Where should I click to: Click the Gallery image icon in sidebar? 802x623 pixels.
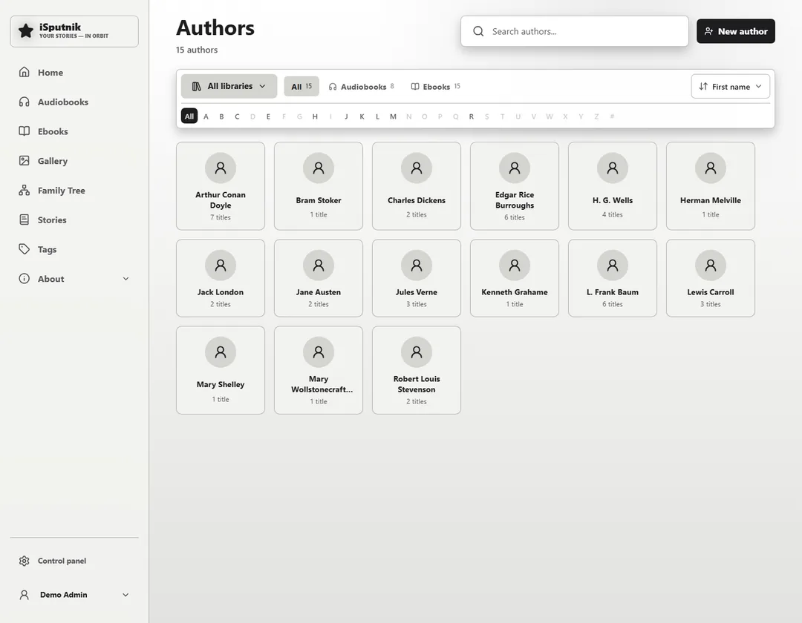24,161
